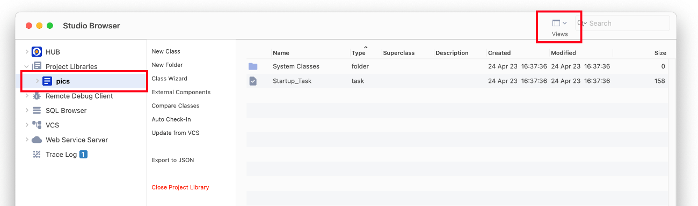Click the pics library icon
Image resolution: width=698 pixels, height=206 pixels.
pos(47,81)
